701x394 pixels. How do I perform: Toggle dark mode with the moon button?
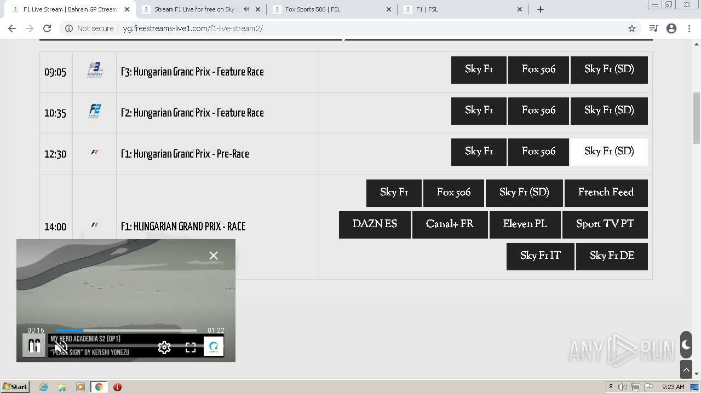(x=686, y=345)
